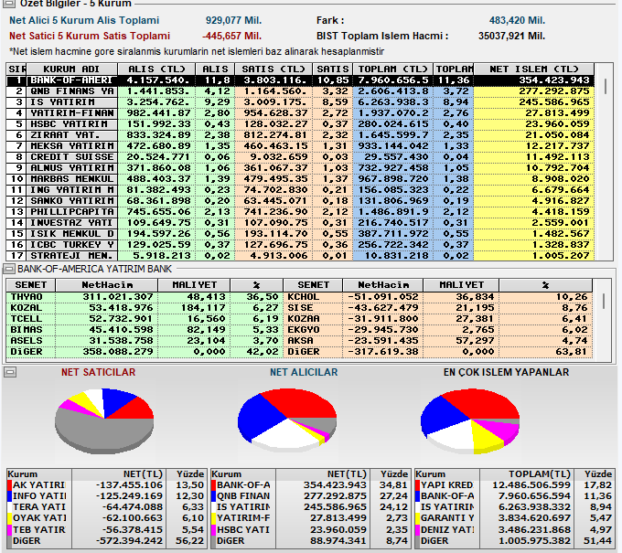Click the BIMAS stock cell

30,330
